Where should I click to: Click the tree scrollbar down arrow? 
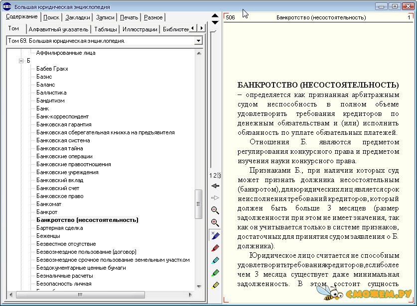tap(199, 286)
